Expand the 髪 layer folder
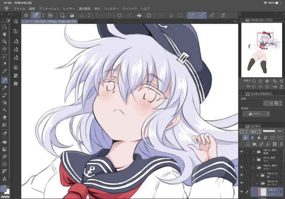The width and height of the screenshot is (285, 199). tap(257, 175)
